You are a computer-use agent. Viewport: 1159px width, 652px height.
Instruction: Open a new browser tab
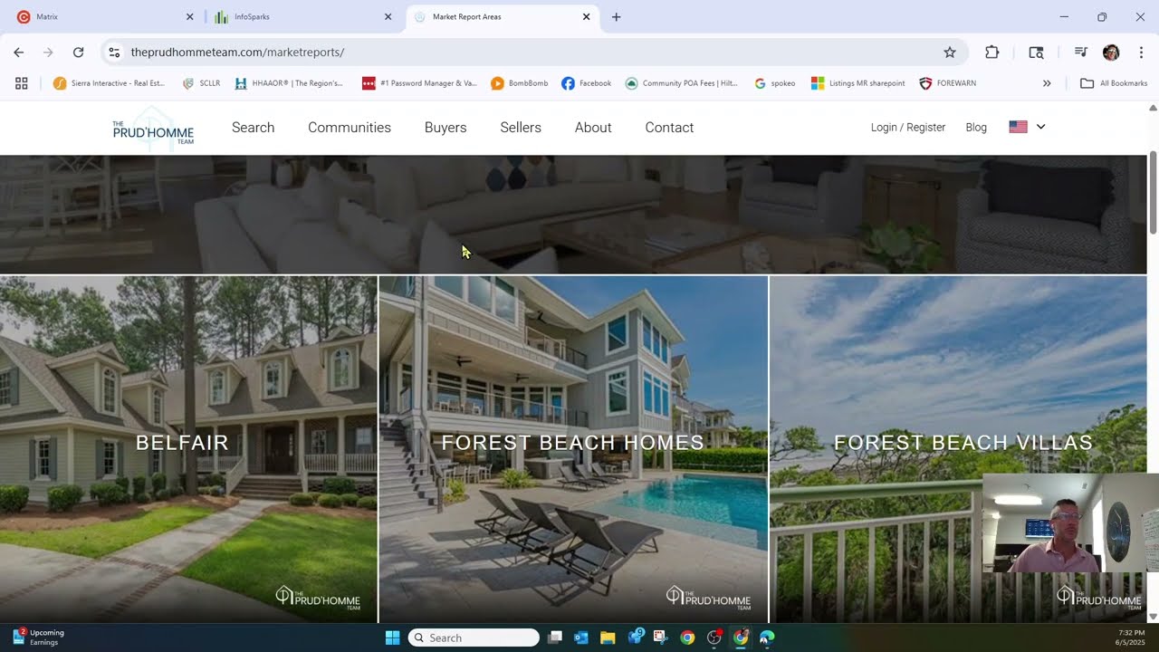tap(617, 16)
